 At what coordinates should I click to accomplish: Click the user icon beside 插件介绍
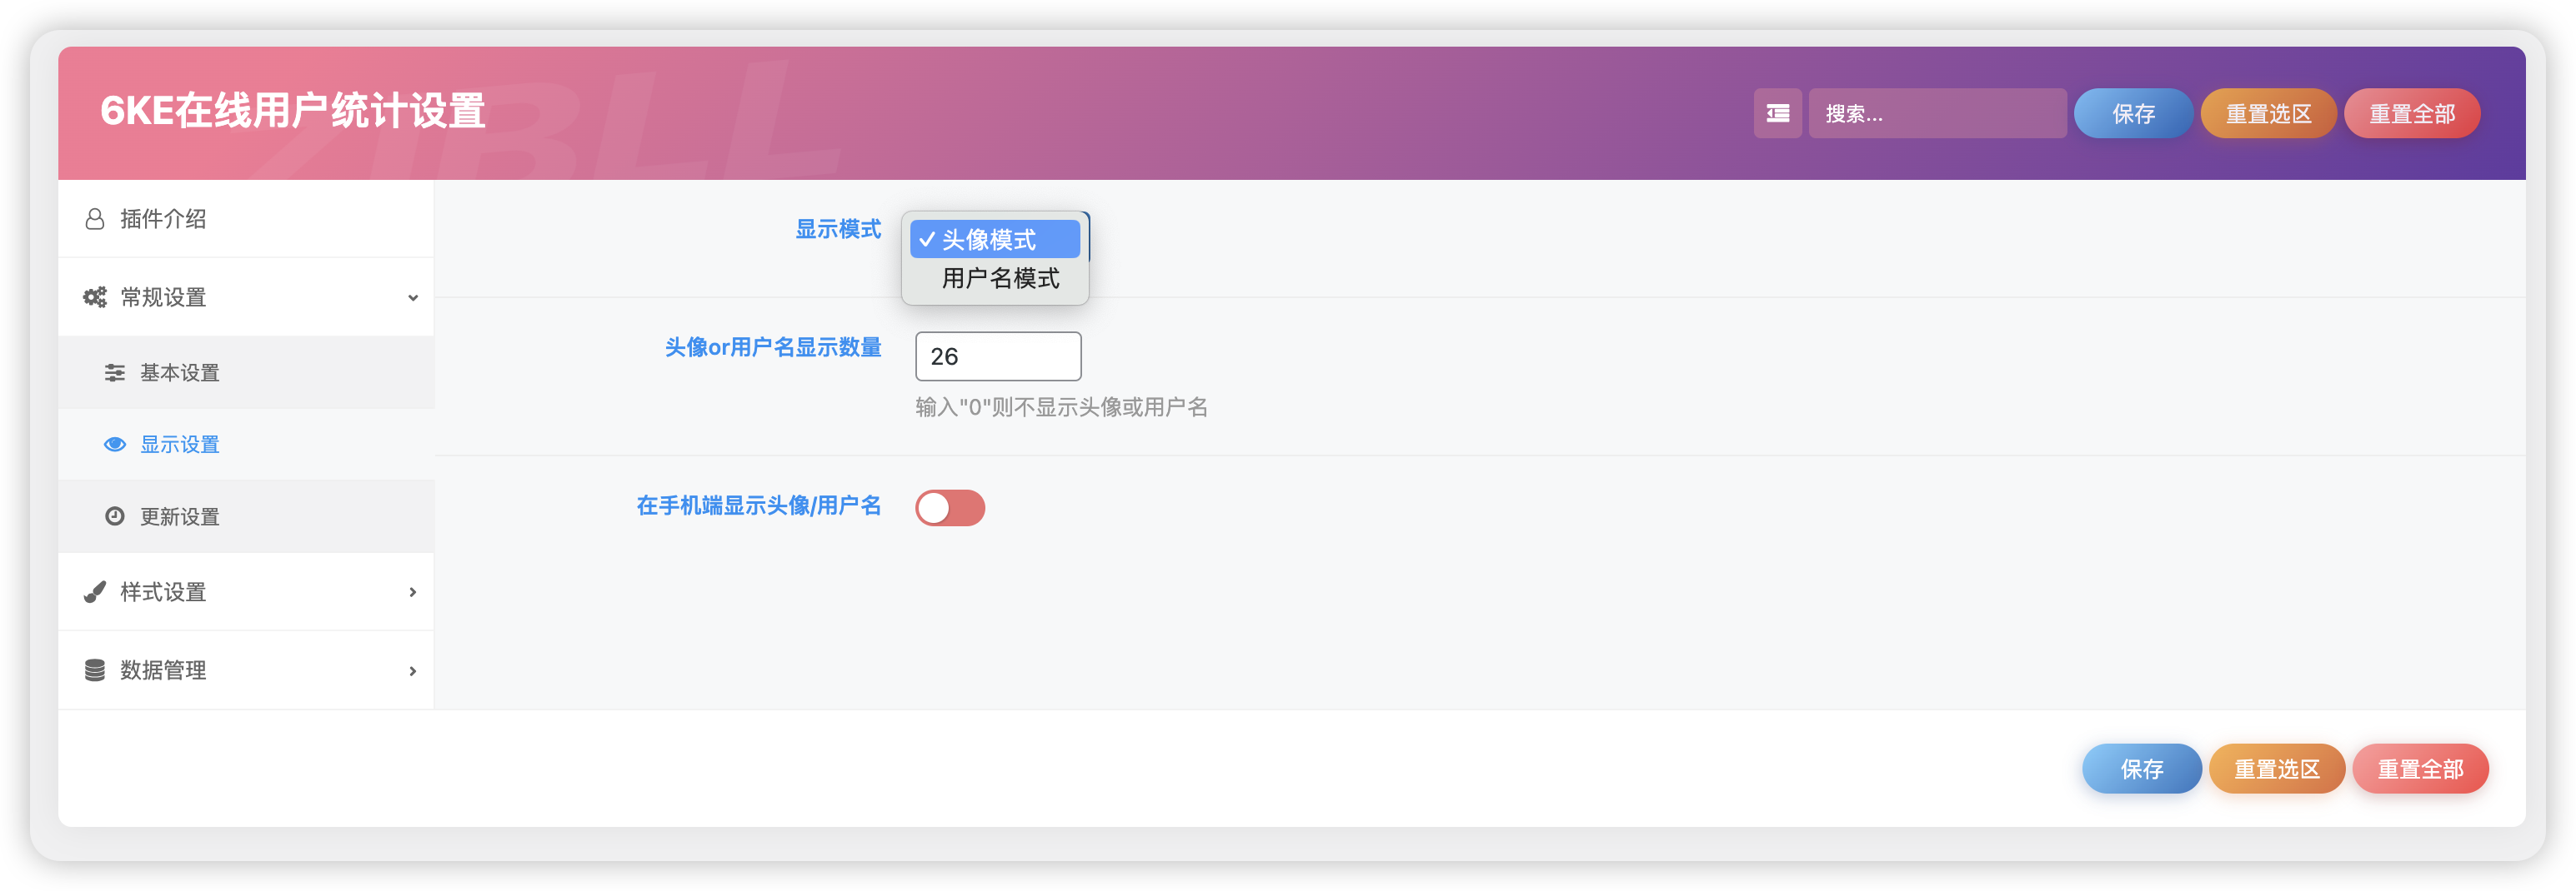[x=95, y=219]
